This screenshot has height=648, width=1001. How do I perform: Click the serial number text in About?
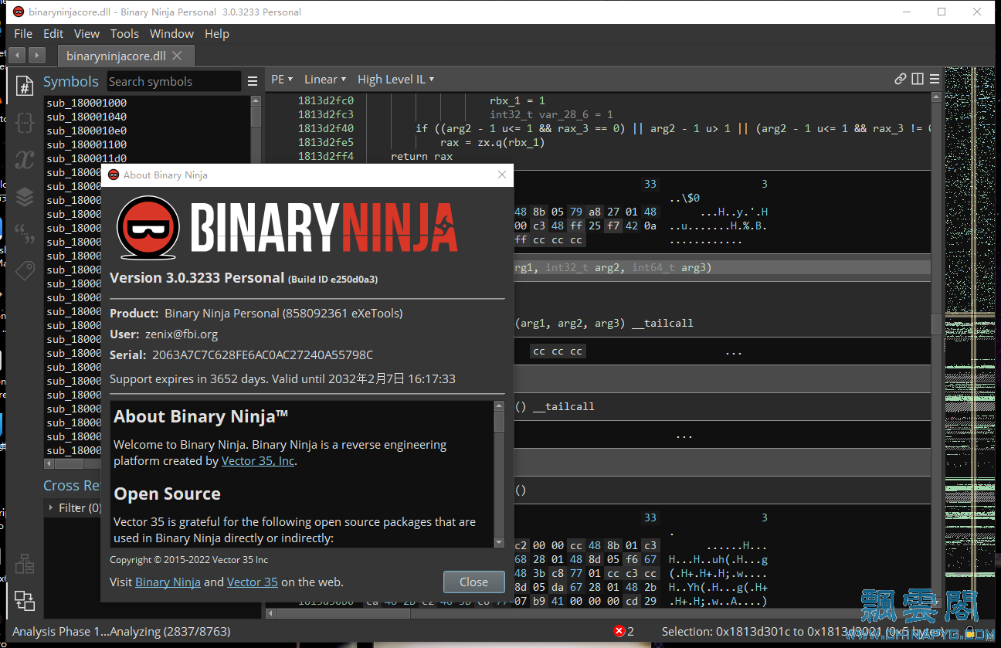(x=263, y=355)
